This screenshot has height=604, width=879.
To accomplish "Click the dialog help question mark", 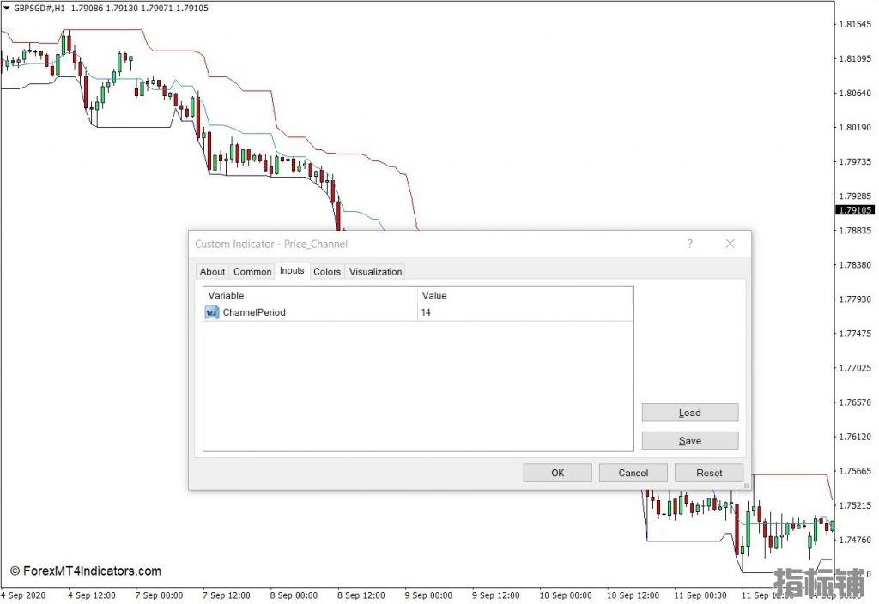I will point(690,244).
